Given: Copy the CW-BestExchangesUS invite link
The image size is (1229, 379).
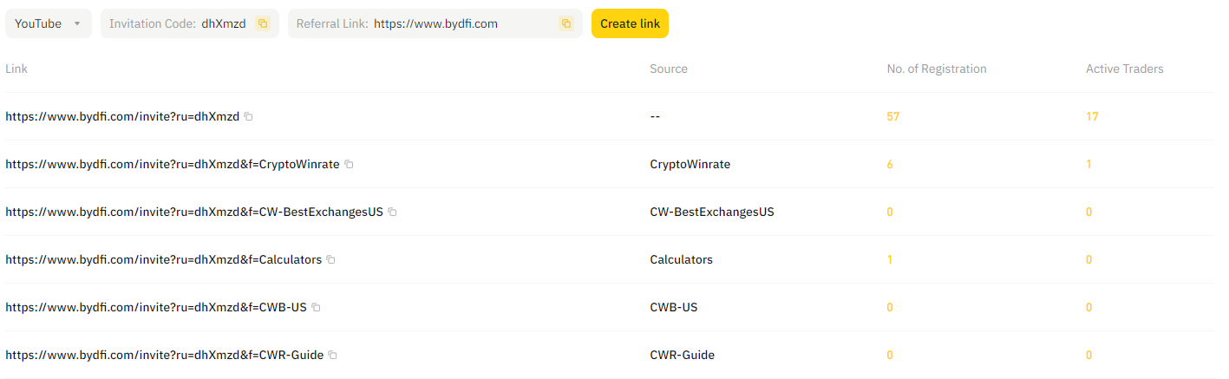Looking at the screenshot, I should [x=392, y=212].
